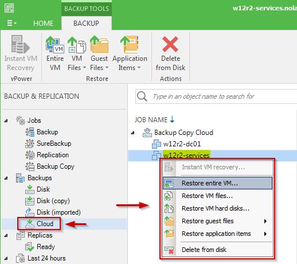Select the w12r2-dc01 VM row
The image size is (297, 264).
pyautogui.click(x=182, y=144)
